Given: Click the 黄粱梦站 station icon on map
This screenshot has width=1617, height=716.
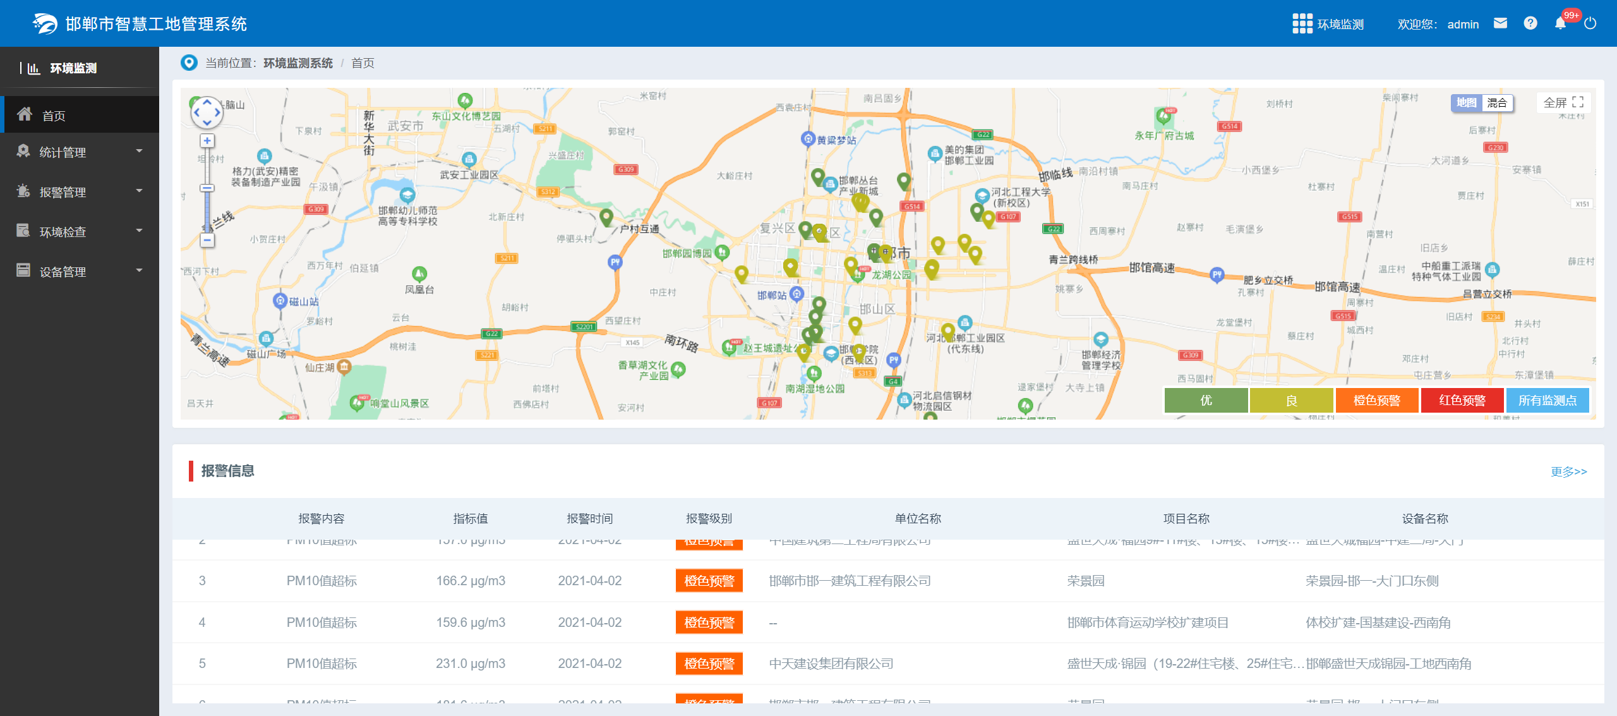Looking at the screenshot, I should click(x=808, y=138).
